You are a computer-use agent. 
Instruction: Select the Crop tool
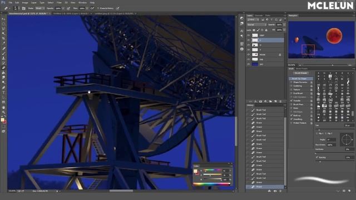coord(4,38)
